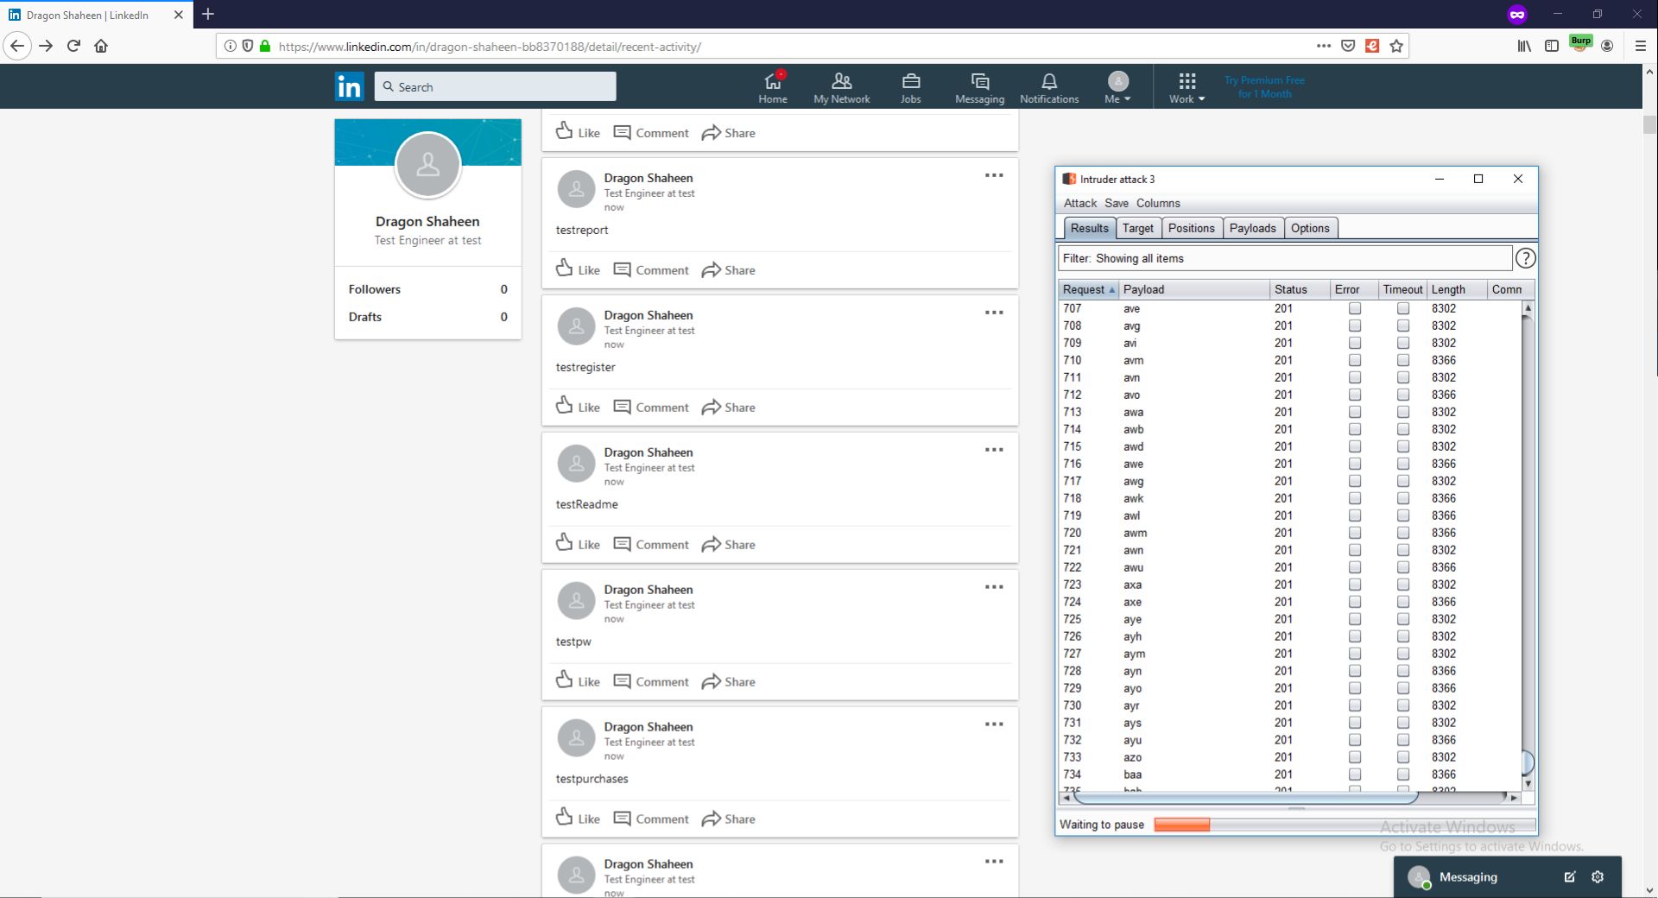This screenshot has width=1658, height=898.
Task: Expand the Me profile dropdown
Action: click(x=1117, y=87)
